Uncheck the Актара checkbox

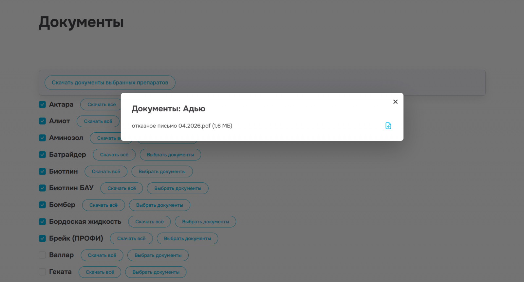[x=42, y=104]
